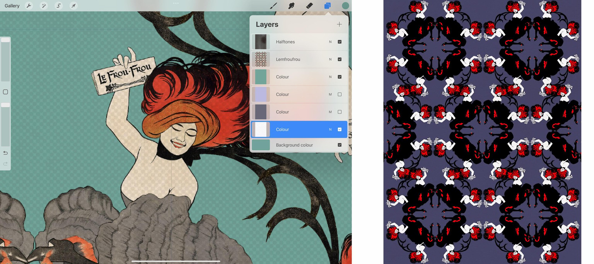Add a new layer with plus button

pyautogui.click(x=339, y=24)
